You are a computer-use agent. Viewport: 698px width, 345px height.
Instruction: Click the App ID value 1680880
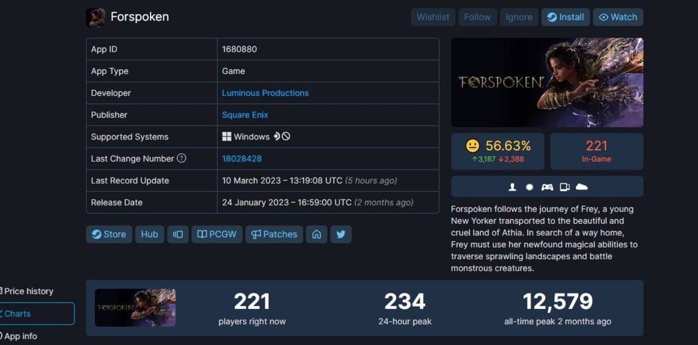(239, 49)
